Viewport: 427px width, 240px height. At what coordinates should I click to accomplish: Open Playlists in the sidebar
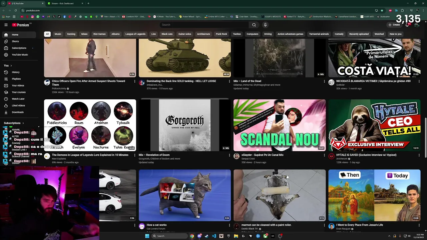pyautogui.click(x=19, y=79)
